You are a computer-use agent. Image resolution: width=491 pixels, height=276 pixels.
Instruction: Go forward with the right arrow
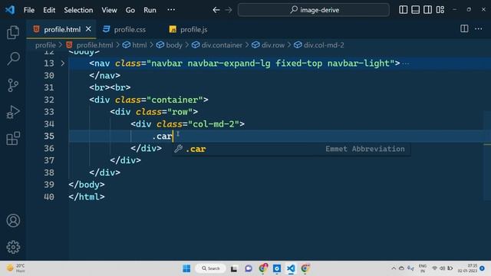point(229,10)
